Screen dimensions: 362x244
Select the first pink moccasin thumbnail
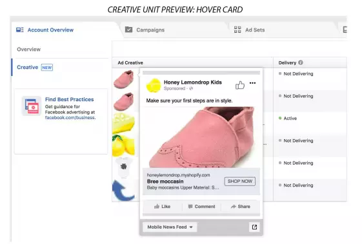pos(124,79)
